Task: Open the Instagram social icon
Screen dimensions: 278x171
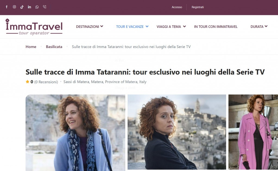Action: (x=14, y=7)
